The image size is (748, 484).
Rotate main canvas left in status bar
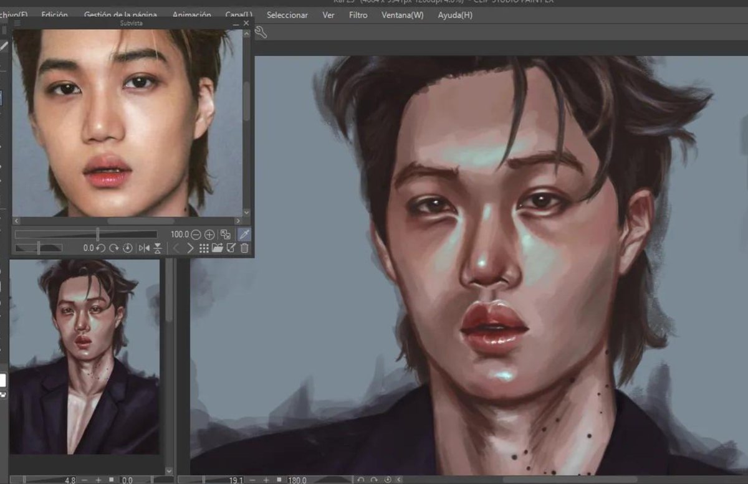click(361, 480)
